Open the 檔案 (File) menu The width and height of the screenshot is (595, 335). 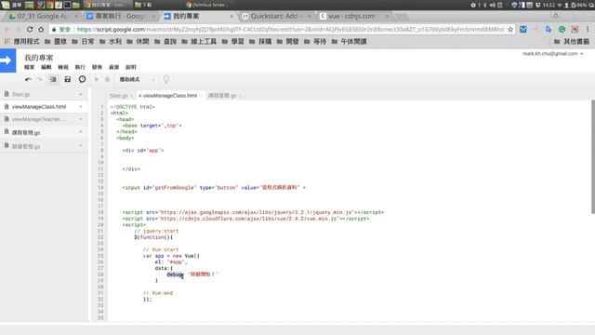point(29,67)
